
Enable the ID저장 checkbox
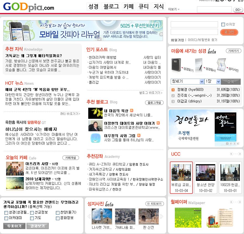point(223,24)
